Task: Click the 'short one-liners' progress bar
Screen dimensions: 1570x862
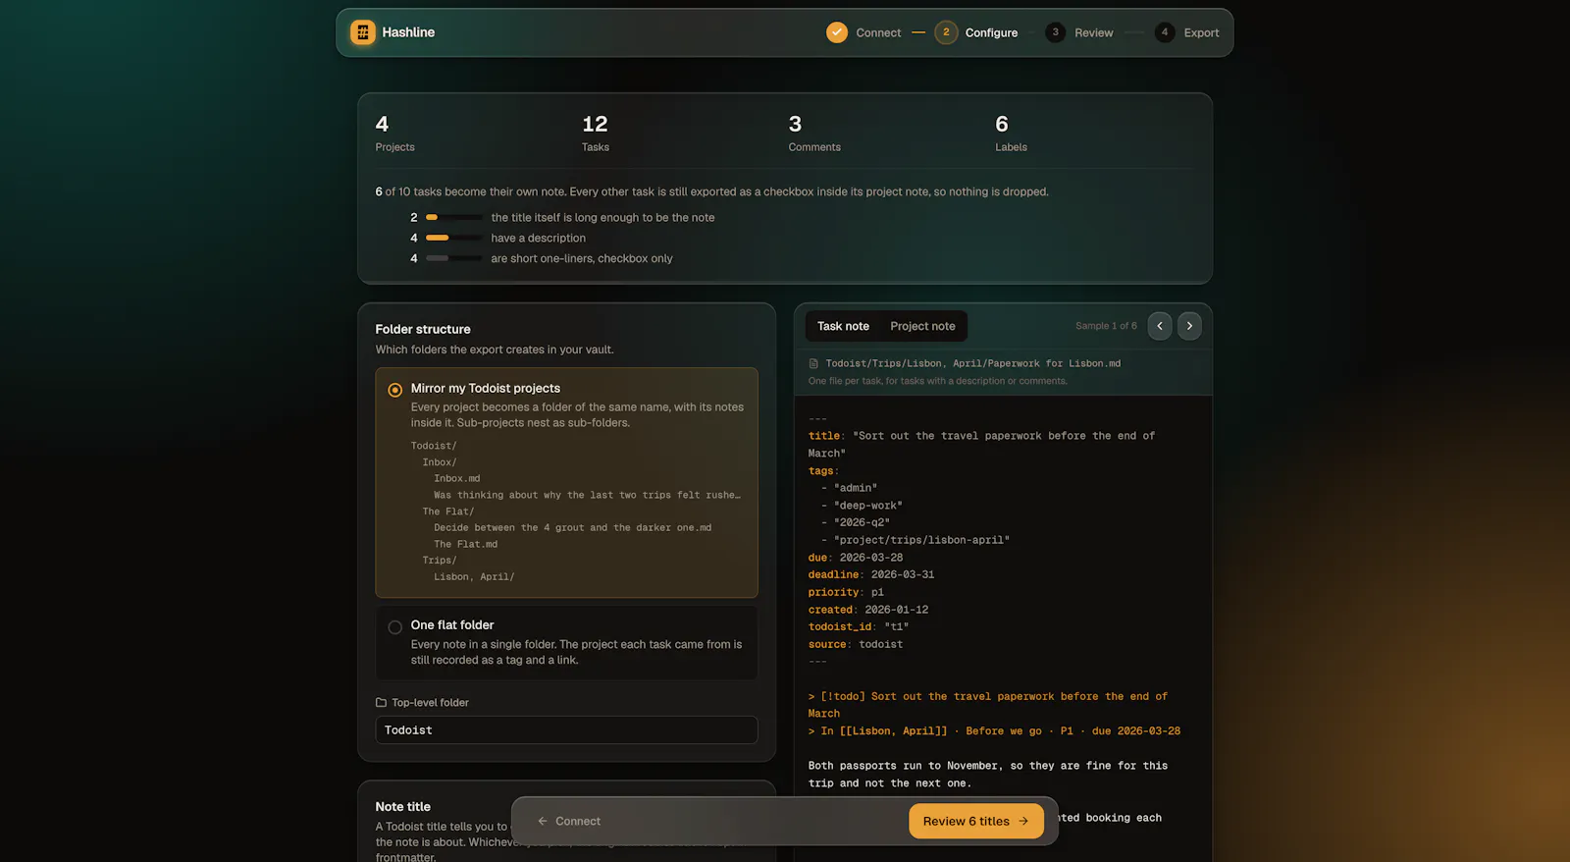Action: click(453, 259)
